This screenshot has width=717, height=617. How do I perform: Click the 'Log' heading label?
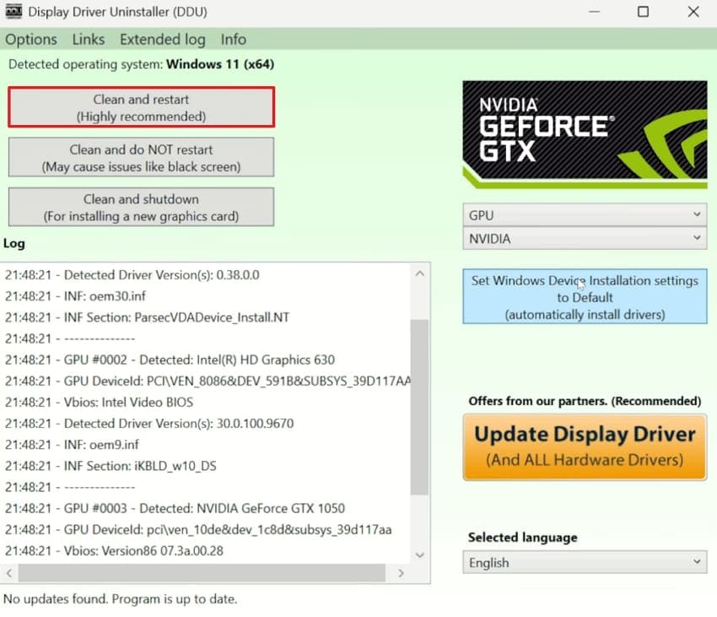(14, 243)
